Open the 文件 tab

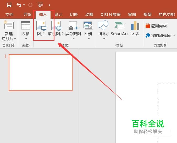(9, 14)
